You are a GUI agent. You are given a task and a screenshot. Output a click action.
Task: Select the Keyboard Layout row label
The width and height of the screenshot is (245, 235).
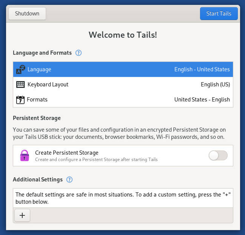(48, 84)
